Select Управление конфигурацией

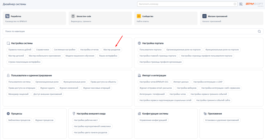[153, 120]
